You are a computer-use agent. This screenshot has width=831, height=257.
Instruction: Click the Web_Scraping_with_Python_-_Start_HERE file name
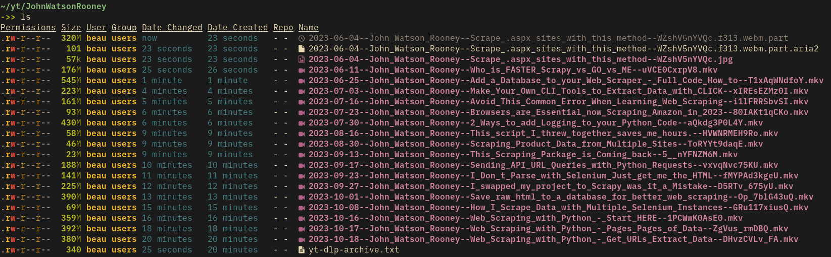pos(526,218)
